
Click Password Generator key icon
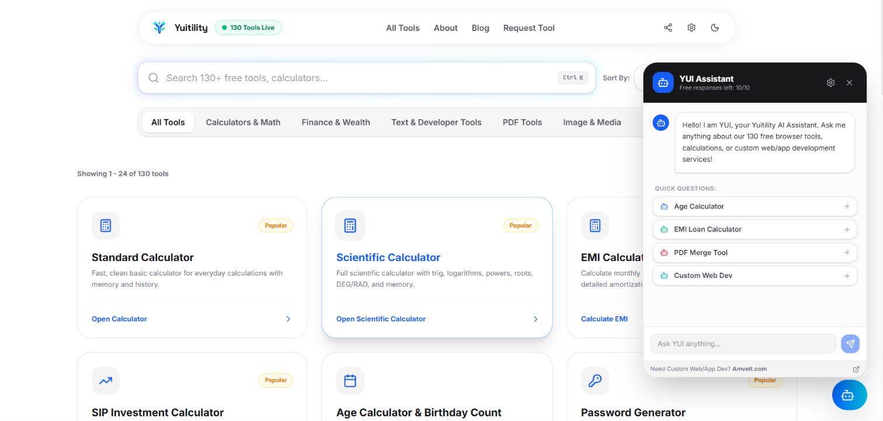[595, 381]
